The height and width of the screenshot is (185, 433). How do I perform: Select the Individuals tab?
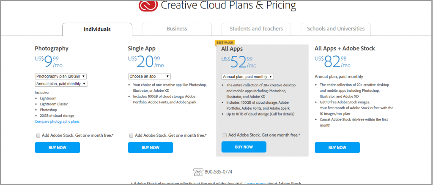tap(97, 29)
